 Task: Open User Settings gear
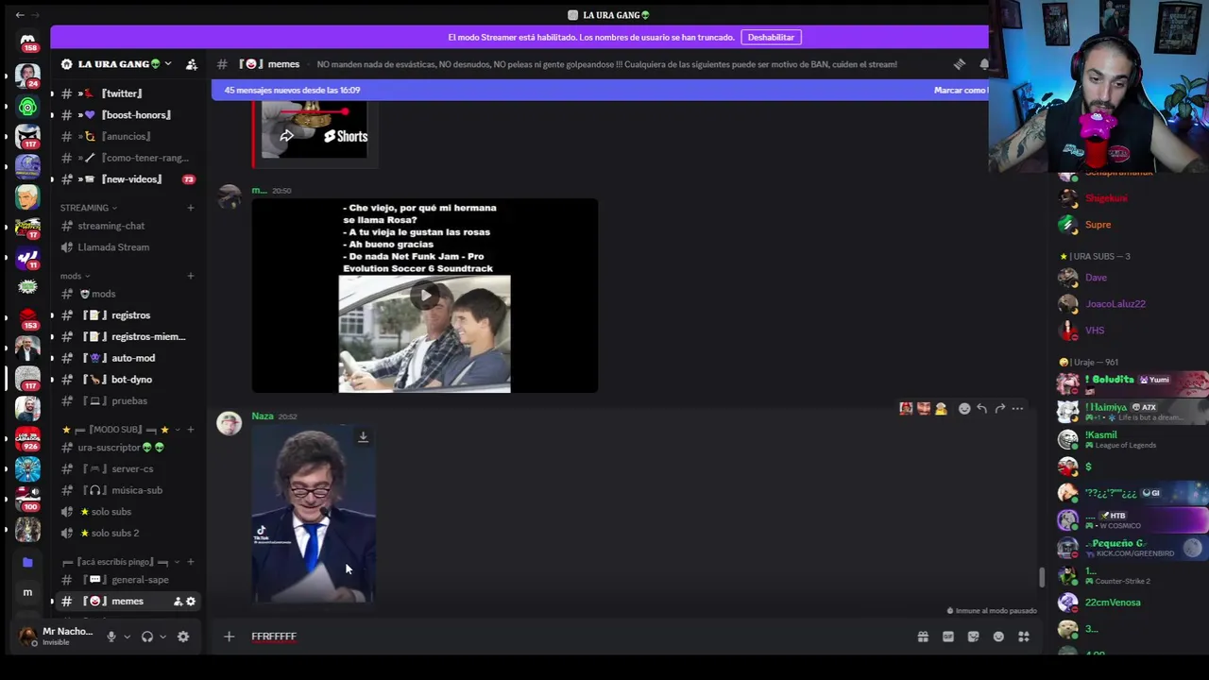point(183,637)
